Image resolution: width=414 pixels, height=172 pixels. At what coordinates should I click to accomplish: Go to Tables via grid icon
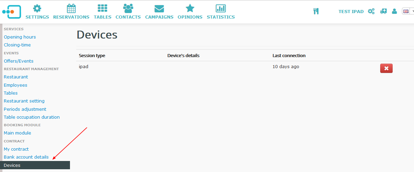pos(102,9)
